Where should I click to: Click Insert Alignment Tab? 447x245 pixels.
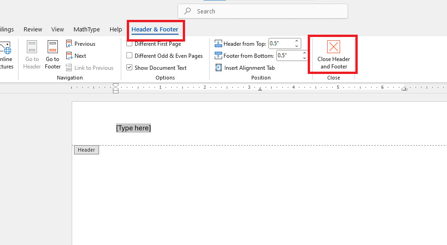245,68
